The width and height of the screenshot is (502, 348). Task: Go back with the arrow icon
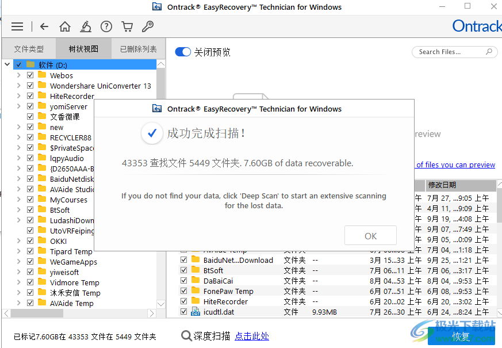coord(44,26)
